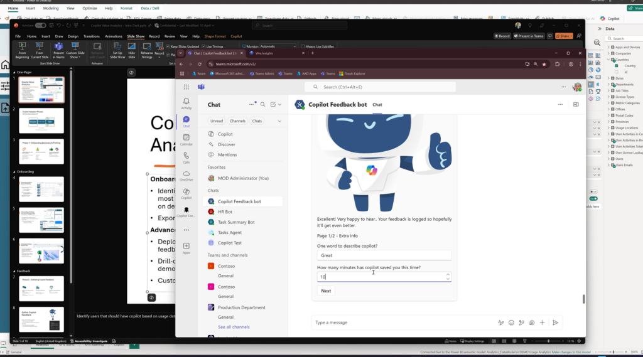643x357 pixels.
Task: Go back in the browser
Action: [x=181, y=64]
